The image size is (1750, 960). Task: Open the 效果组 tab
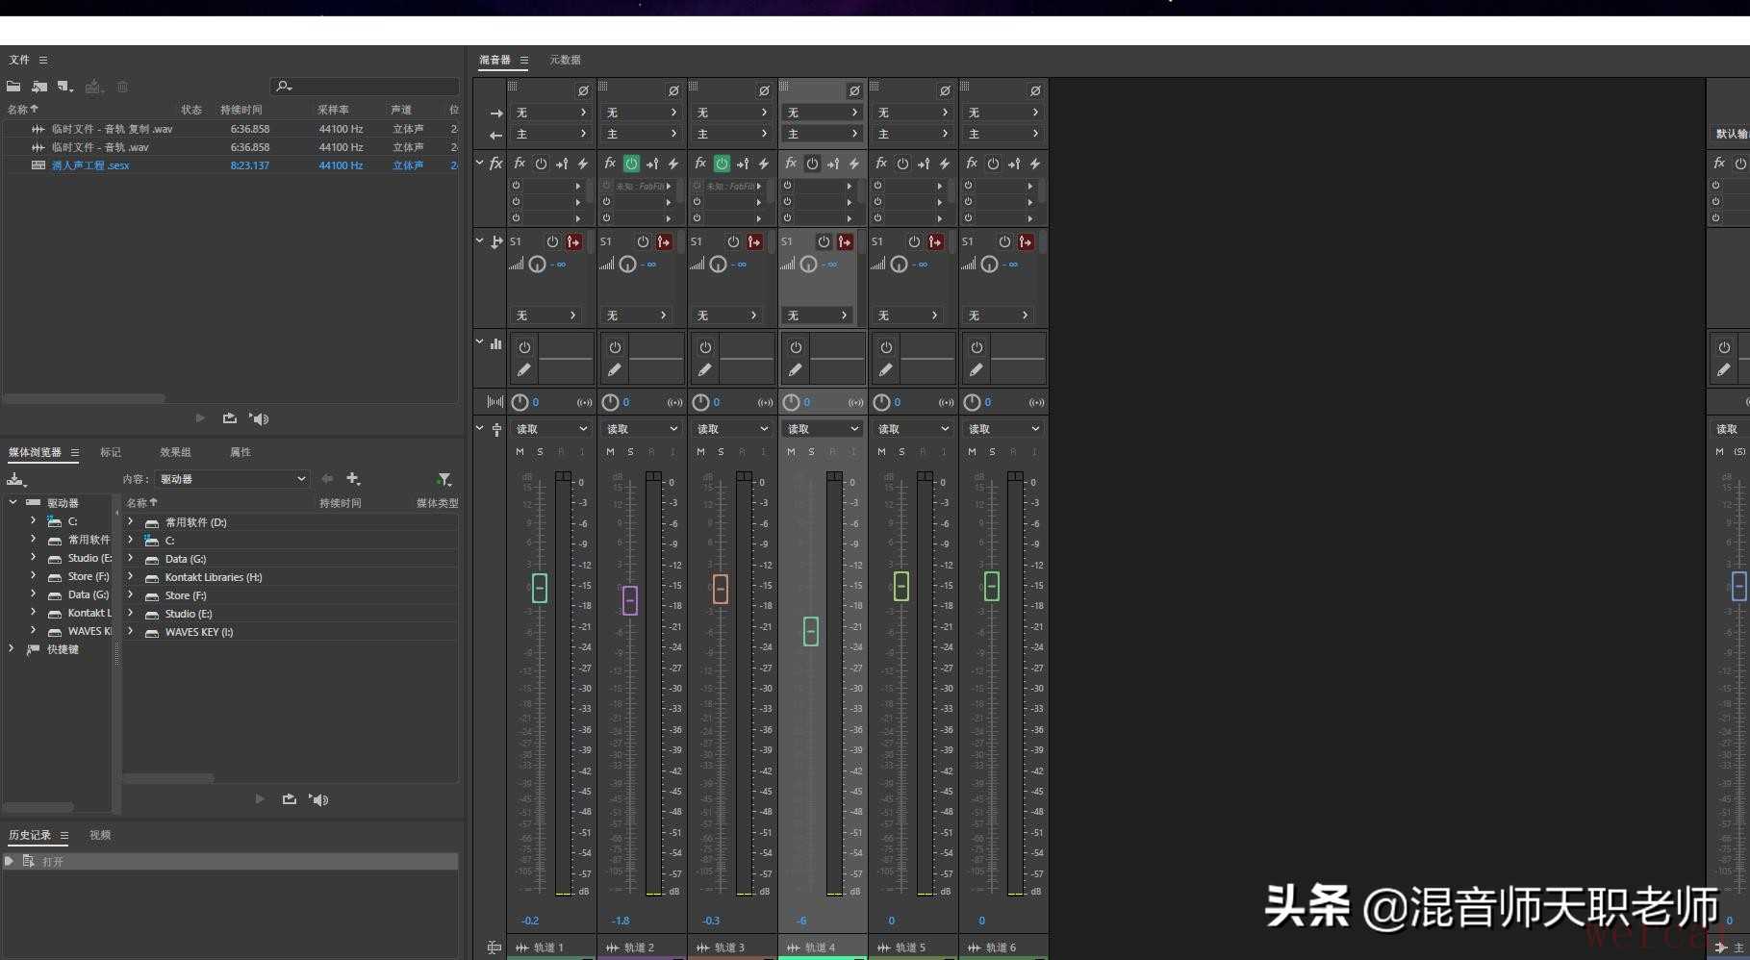coord(175,452)
